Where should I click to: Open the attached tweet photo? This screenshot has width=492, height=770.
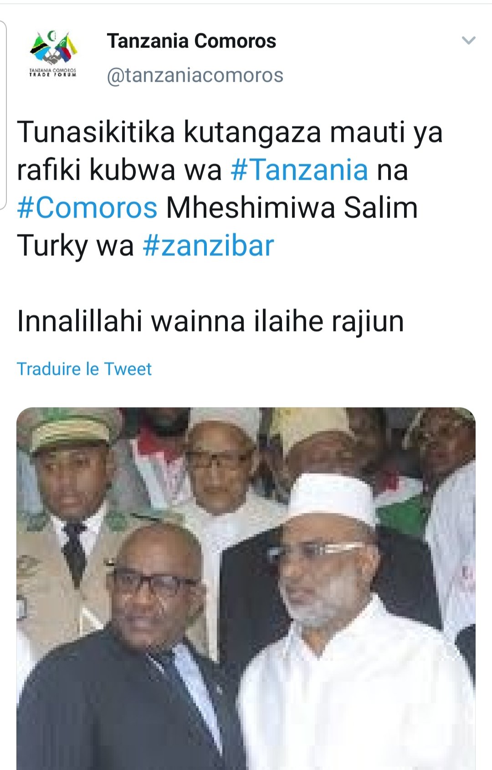point(246,588)
